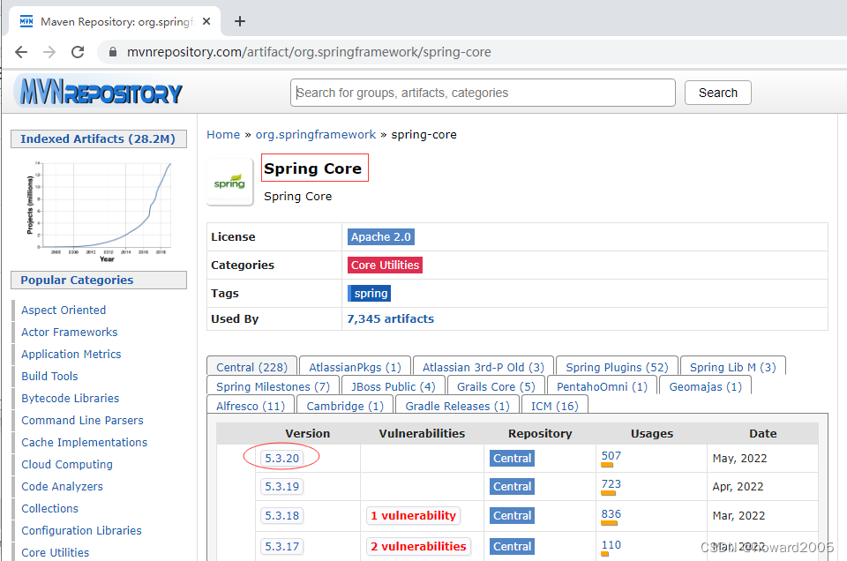Open the 507 usages link
847x561 pixels.
(x=611, y=456)
